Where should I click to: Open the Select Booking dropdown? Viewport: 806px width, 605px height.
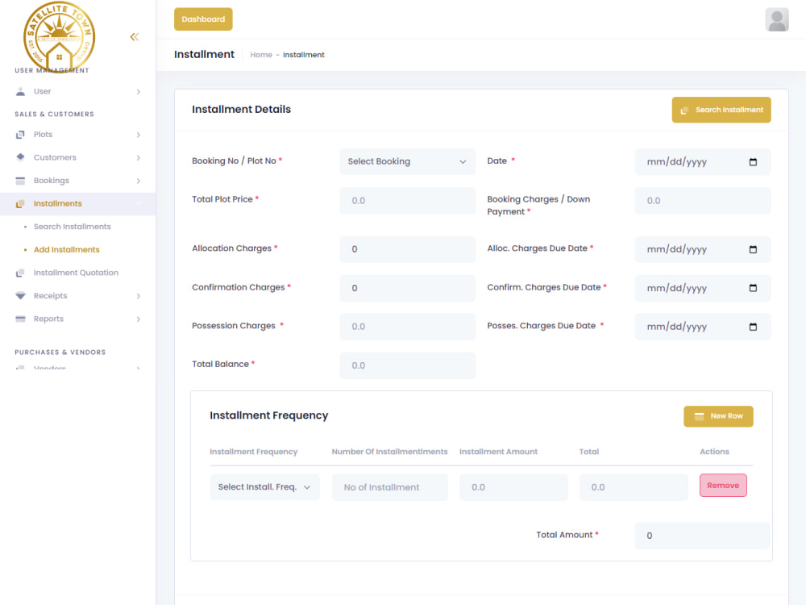[x=407, y=161]
